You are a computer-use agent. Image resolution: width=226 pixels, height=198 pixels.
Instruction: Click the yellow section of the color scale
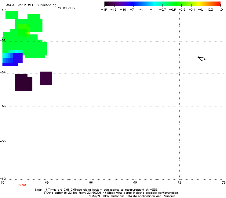tap(199, 4)
